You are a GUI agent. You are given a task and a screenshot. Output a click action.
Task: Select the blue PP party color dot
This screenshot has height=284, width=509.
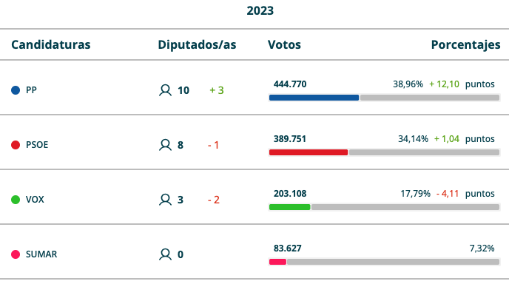point(16,90)
